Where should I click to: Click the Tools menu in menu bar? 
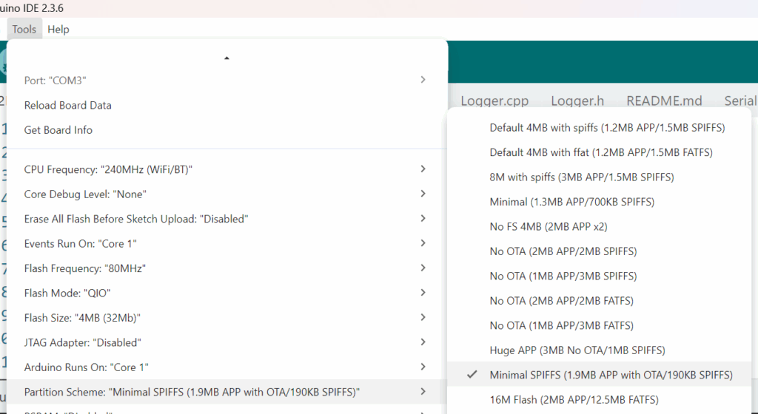click(24, 30)
